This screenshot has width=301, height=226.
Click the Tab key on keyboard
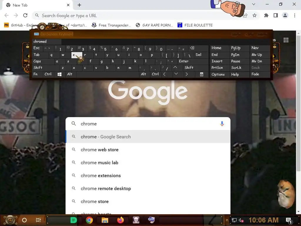[40, 55]
